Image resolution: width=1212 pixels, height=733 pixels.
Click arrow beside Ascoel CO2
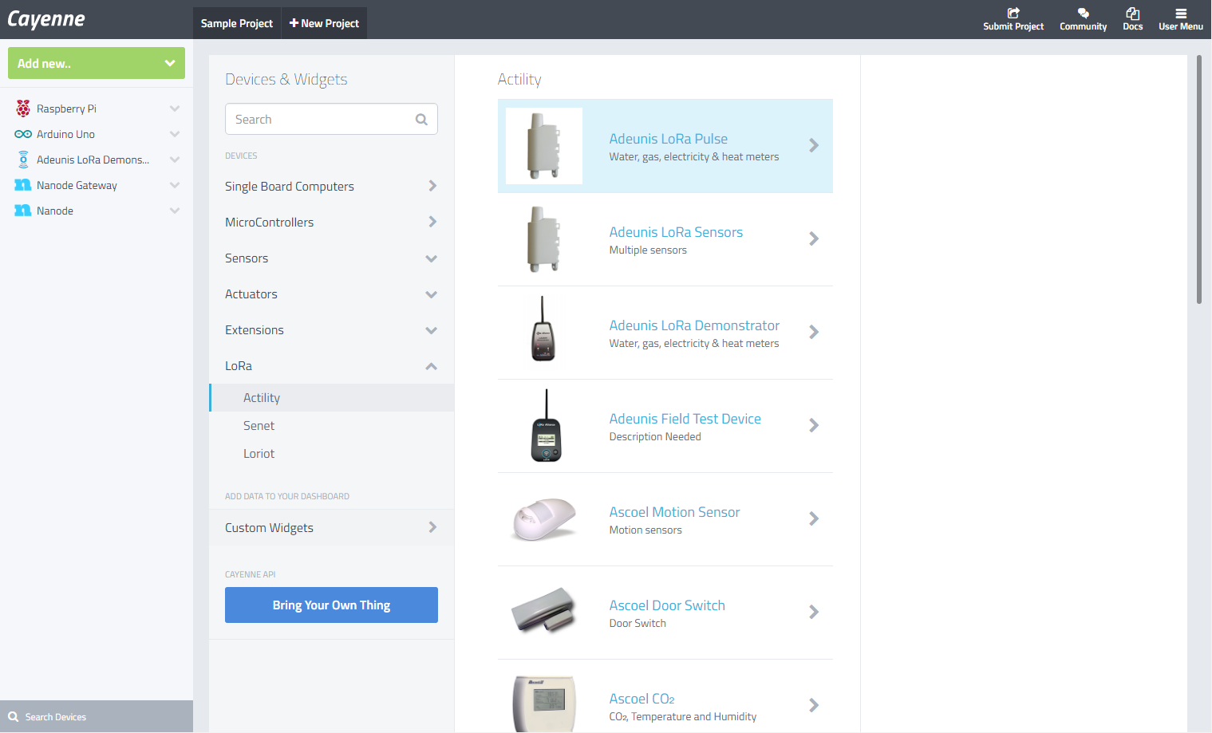pyautogui.click(x=814, y=705)
